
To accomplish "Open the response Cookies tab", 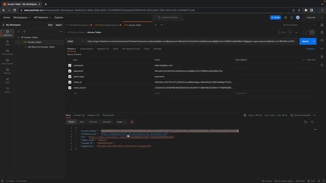I will point(79,115).
